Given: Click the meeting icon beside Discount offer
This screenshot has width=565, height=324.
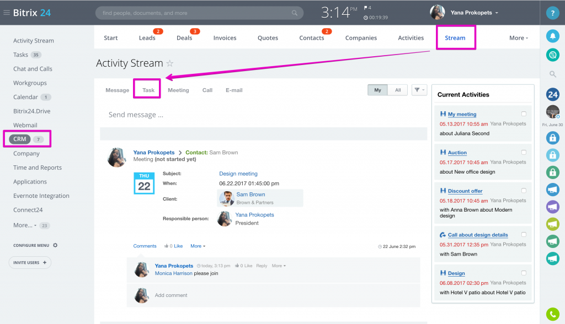Looking at the screenshot, I should click(443, 191).
